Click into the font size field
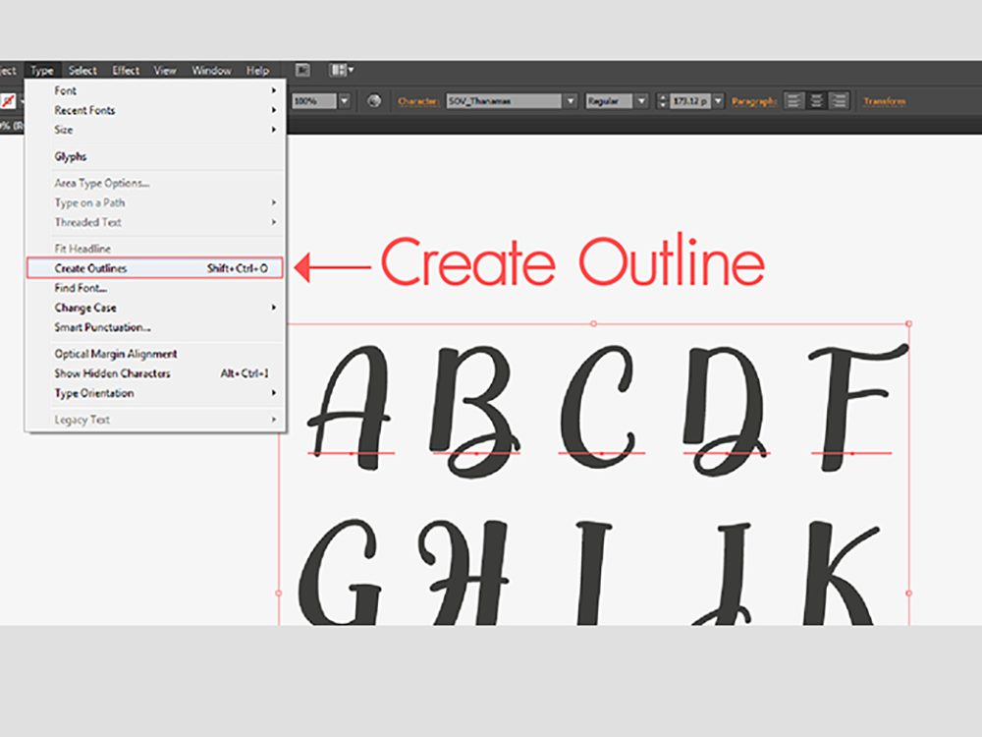This screenshot has height=737, width=982. 689,101
